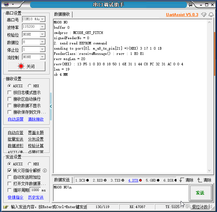Switch to the 数据发送 tab
Screen dimensions: 217x212
coord(62,180)
